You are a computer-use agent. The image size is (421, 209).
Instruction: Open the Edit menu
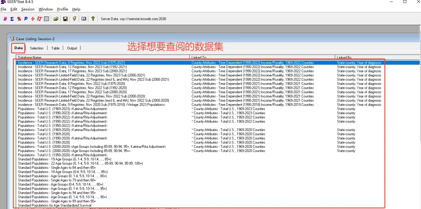coord(14,9)
